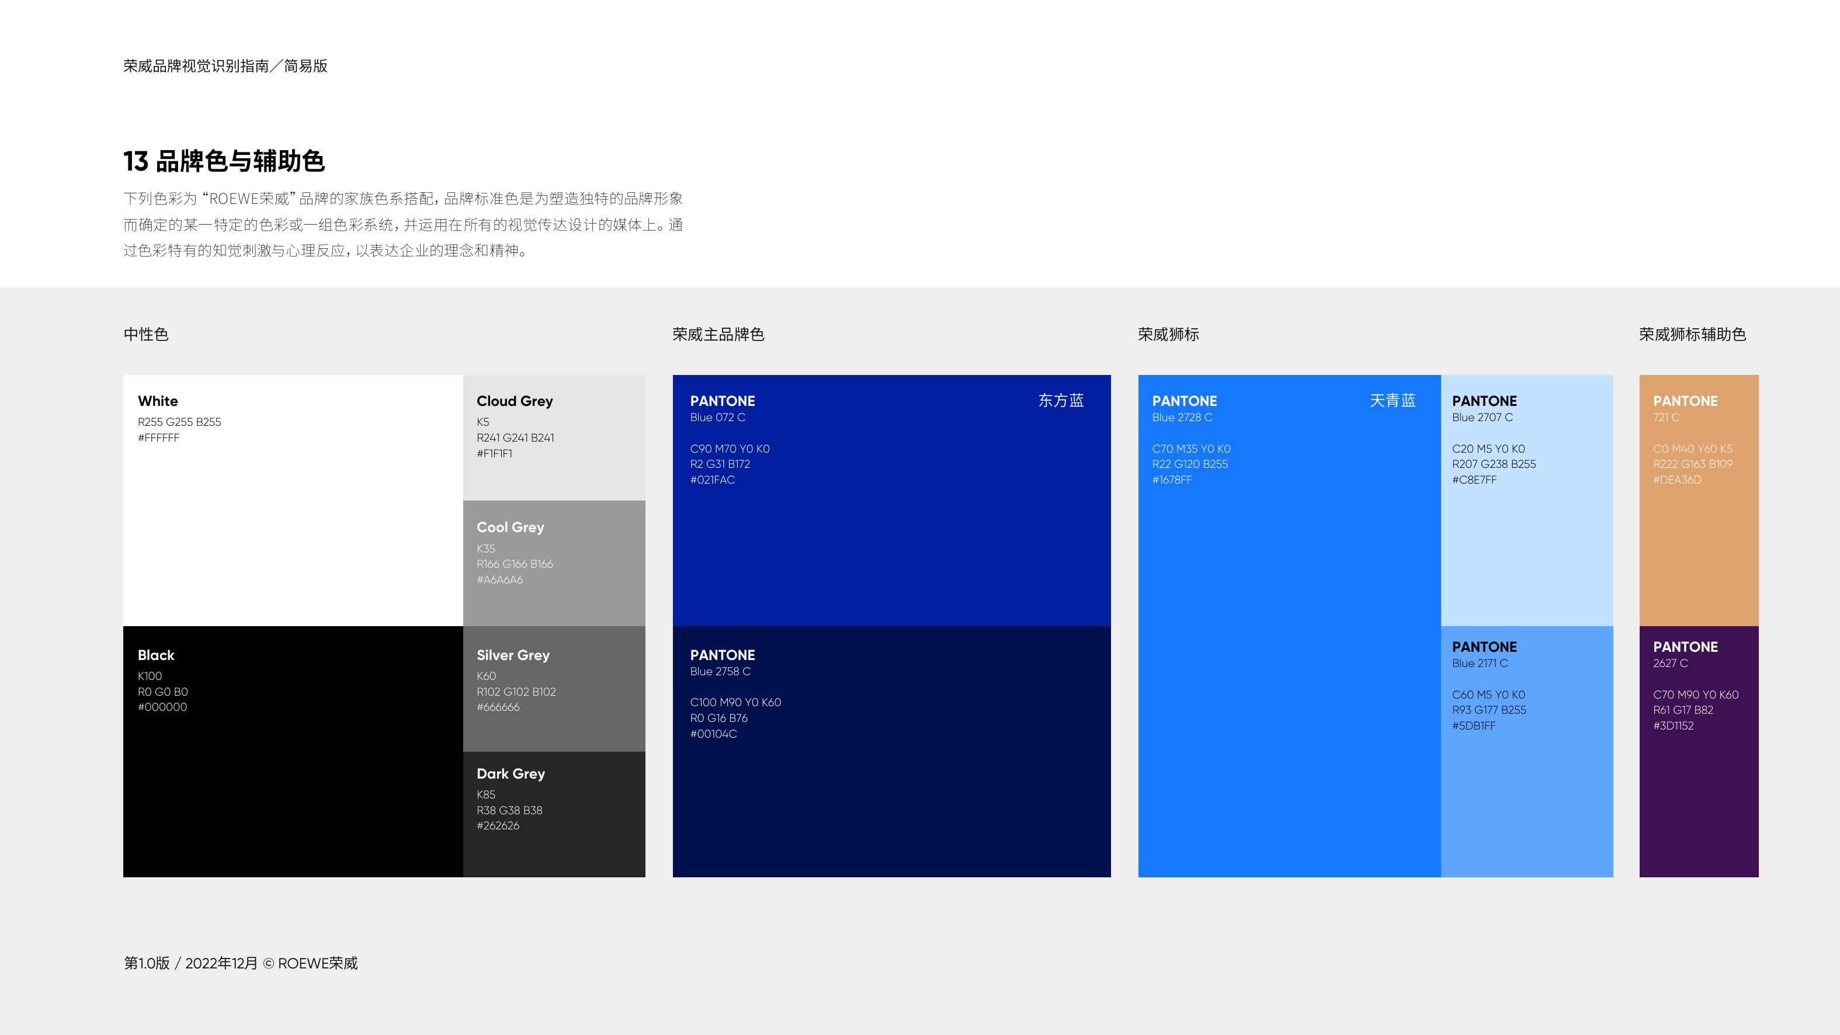Click the value R207 G238 B255

[x=1494, y=464]
